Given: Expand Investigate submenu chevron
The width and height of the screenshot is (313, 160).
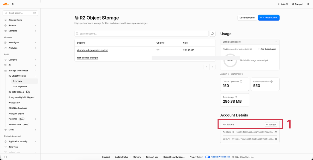Looking at the screenshot, I should [x=35, y=43].
